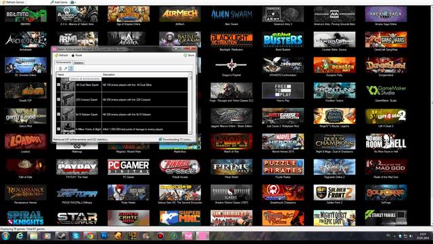
Task: Click Refresh in the achievement manager dialog
Action: coord(62,56)
